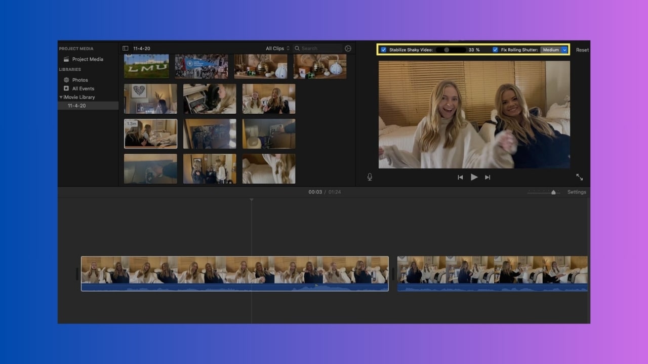
Task: Play the video in the viewer
Action: point(474,177)
